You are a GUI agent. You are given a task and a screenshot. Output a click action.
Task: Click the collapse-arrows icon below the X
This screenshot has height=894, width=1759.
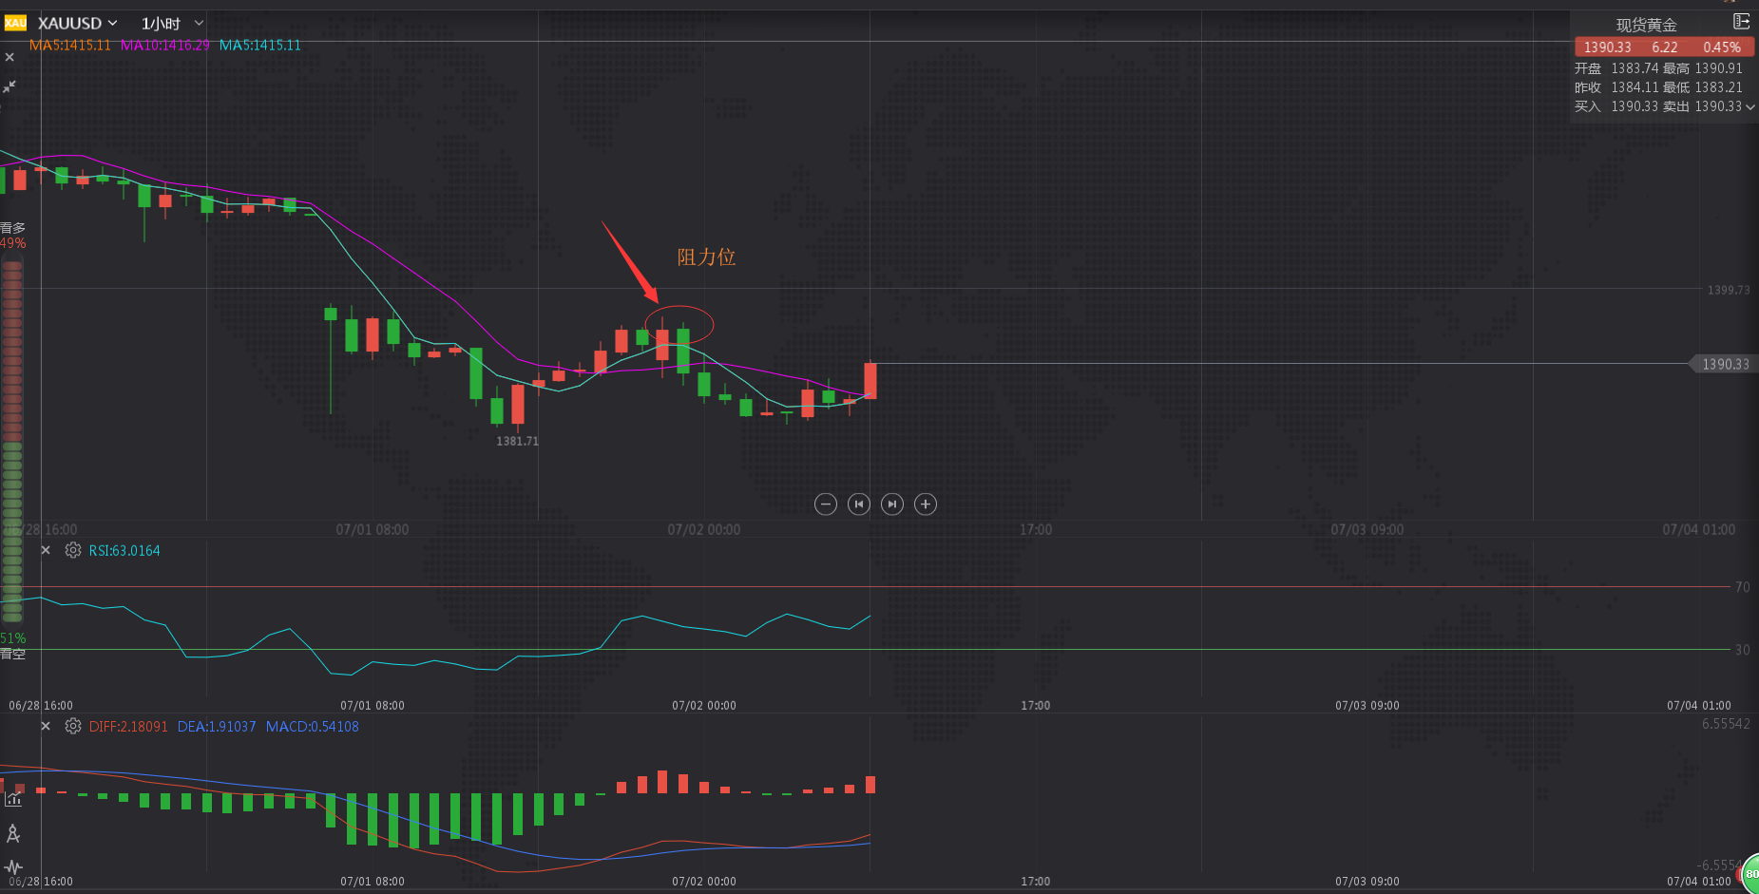[x=10, y=86]
